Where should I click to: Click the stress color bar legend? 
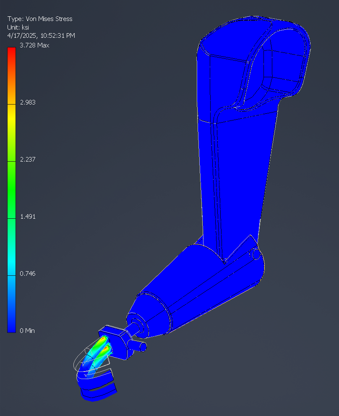(x=11, y=190)
